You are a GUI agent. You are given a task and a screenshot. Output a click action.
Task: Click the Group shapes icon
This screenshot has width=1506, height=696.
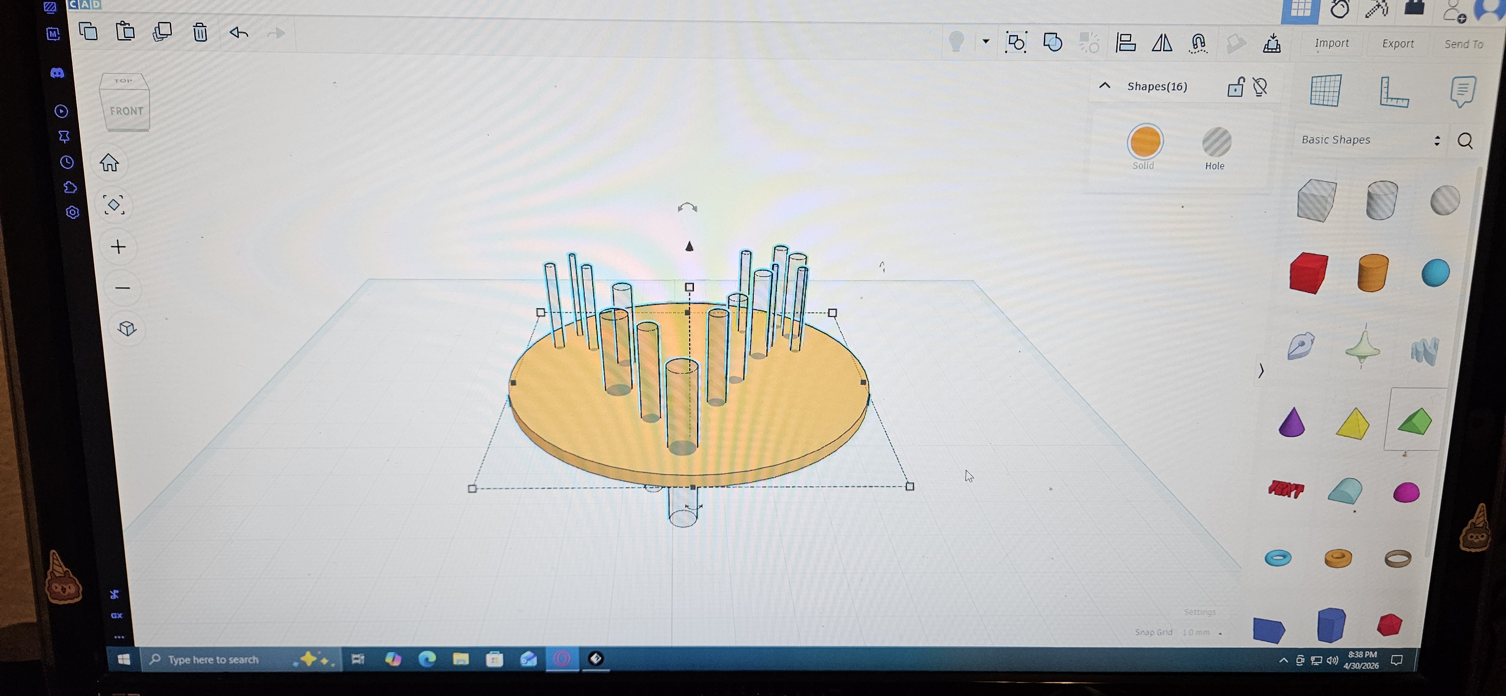coord(1015,43)
